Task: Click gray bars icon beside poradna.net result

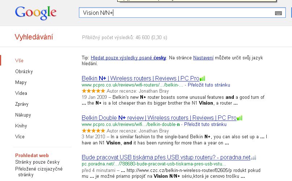Action: (x=254, y=157)
